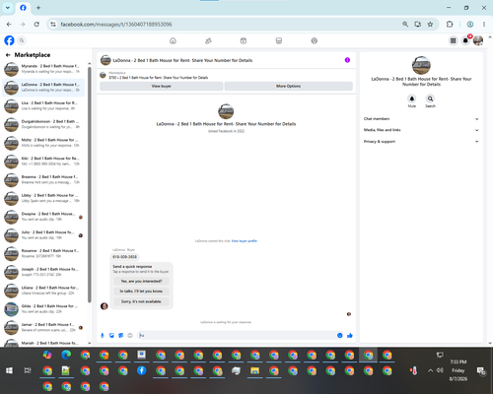
Task: Open Julio's conversation in the list
Action: click(x=43, y=234)
